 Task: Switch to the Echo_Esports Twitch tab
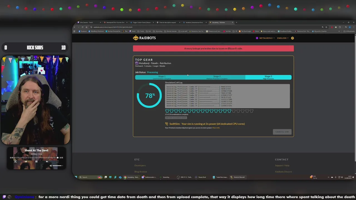click(x=89, y=22)
